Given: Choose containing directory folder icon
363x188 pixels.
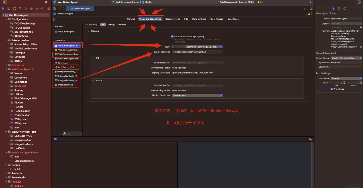Looking at the screenshot, I should tap(361, 28).
